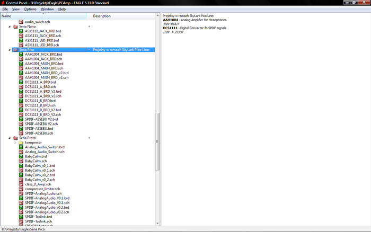Click the audio_swich.sch schematic file icon
Screen dimensions: 371x232
click(x=22, y=22)
